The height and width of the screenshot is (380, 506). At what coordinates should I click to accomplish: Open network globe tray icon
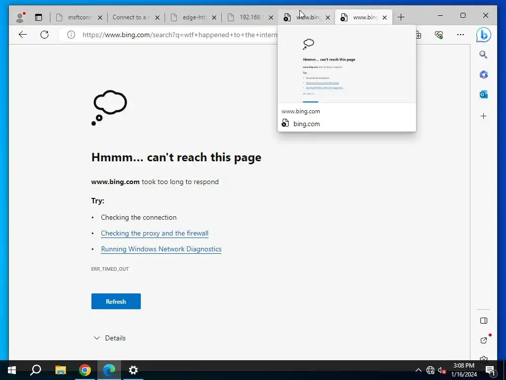coord(430,370)
